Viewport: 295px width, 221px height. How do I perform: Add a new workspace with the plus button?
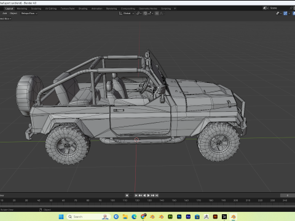tap(175, 9)
